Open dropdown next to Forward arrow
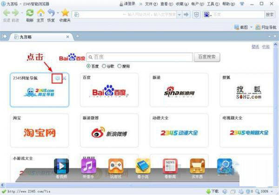 [x=22, y=13]
